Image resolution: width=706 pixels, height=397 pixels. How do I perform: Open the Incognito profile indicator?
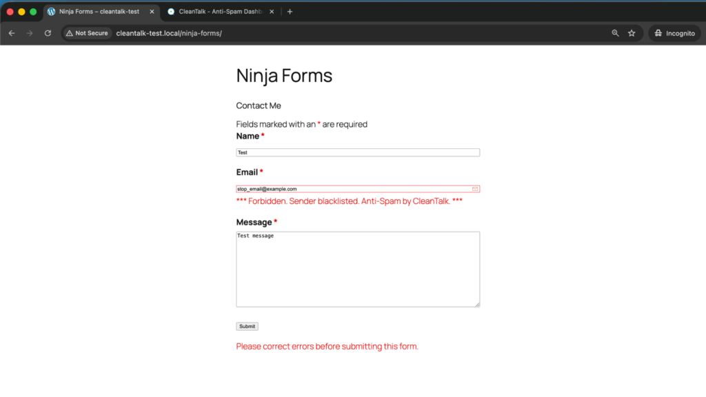click(674, 33)
